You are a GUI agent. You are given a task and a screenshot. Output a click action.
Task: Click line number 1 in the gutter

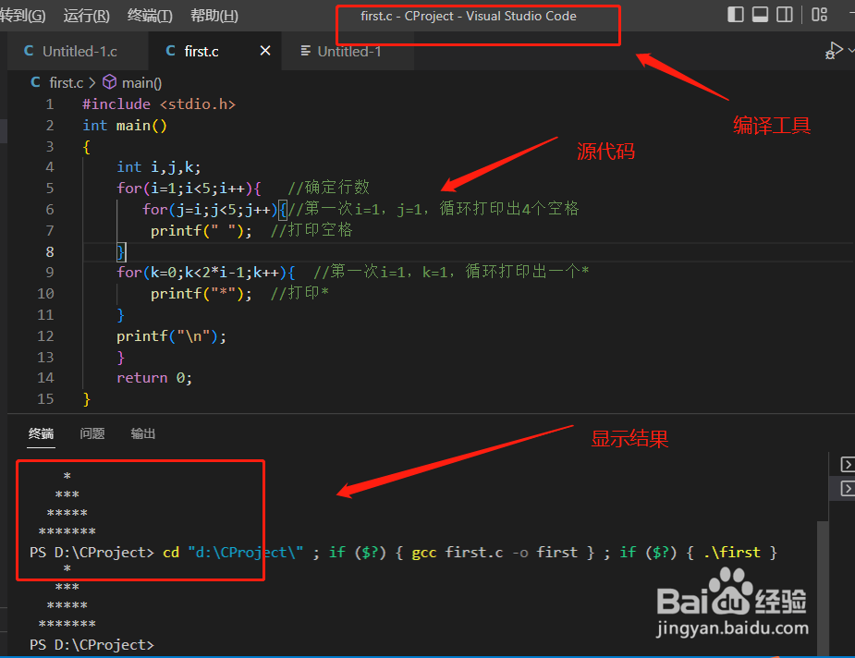pyautogui.click(x=50, y=104)
